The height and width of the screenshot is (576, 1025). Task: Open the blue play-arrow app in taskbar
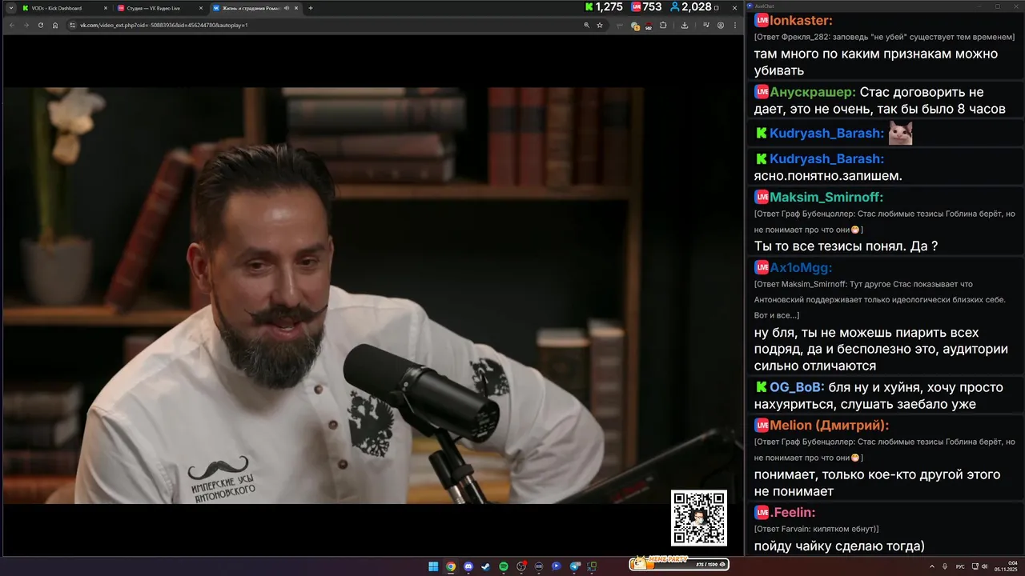point(557,566)
